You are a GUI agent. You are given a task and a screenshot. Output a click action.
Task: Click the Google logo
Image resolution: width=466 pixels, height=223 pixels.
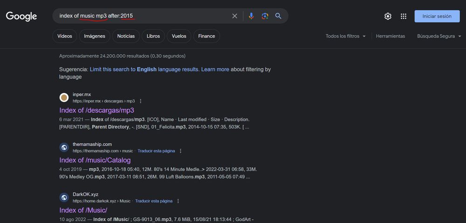click(x=21, y=16)
